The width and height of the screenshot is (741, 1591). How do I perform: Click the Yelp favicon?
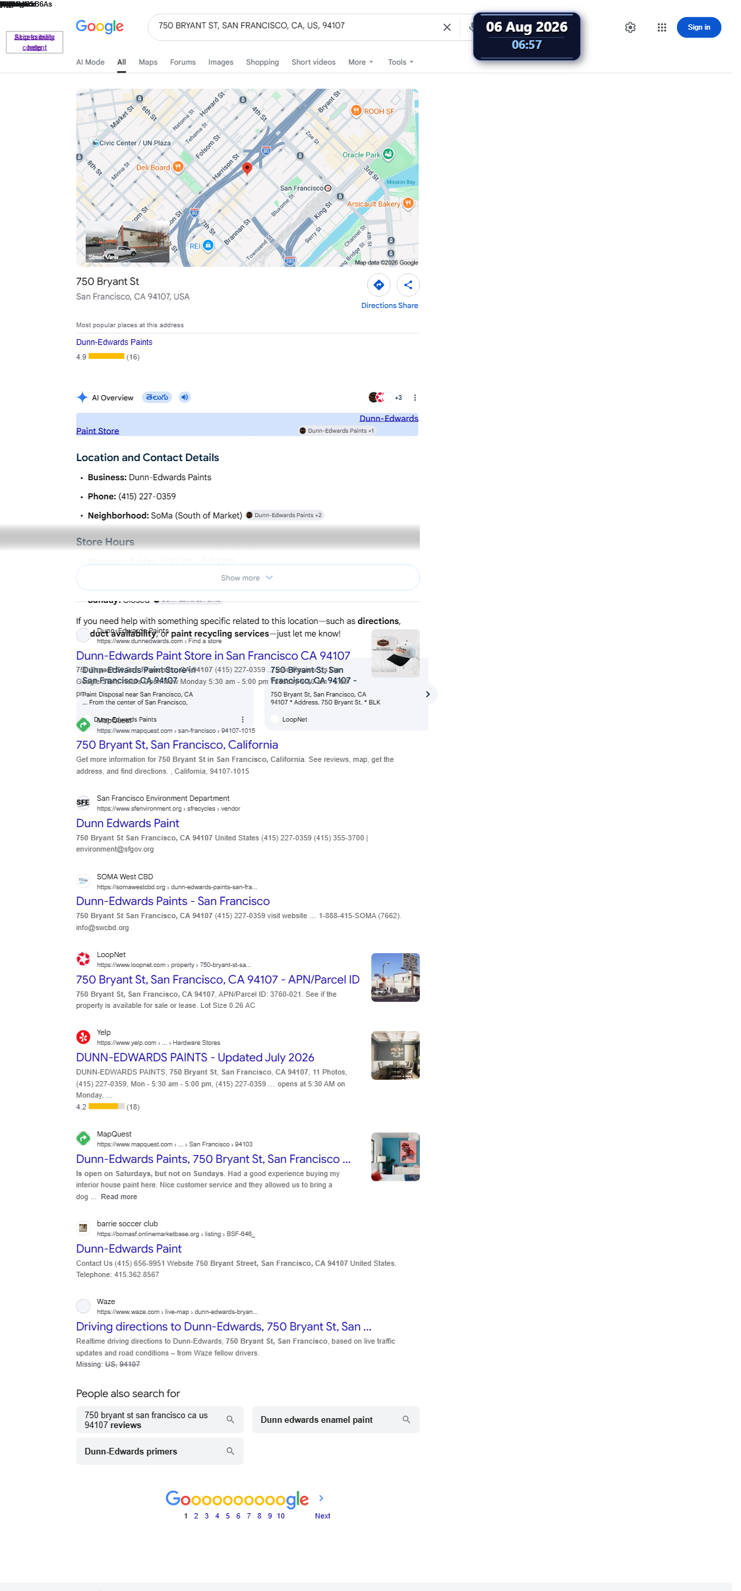(x=83, y=1037)
